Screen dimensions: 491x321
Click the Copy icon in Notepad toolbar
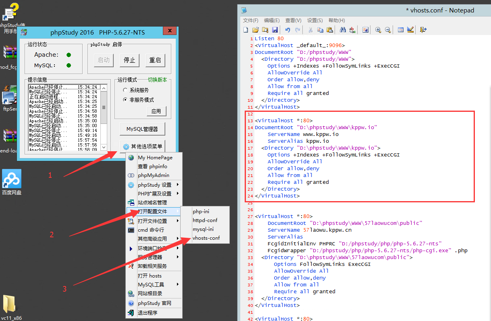pos(320,30)
